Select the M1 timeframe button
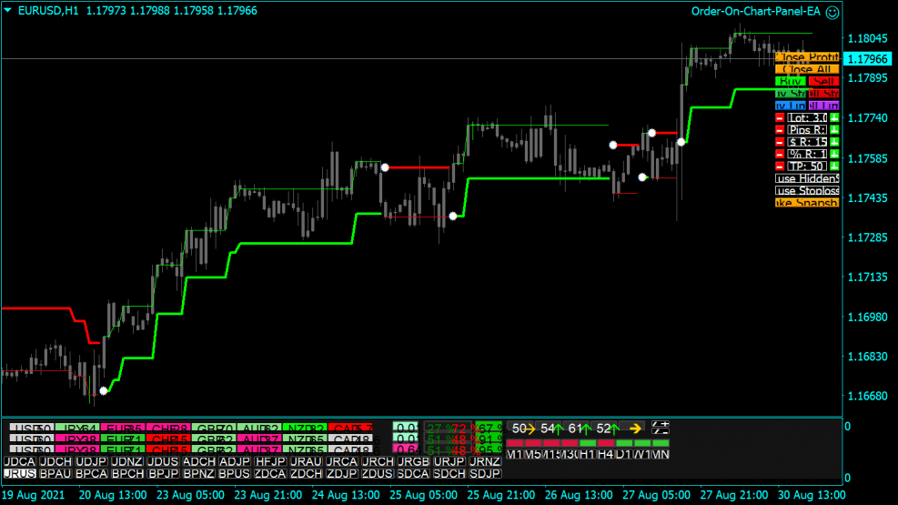Image resolution: width=898 pixels, height=505 pixels. (x=514, y=454)
